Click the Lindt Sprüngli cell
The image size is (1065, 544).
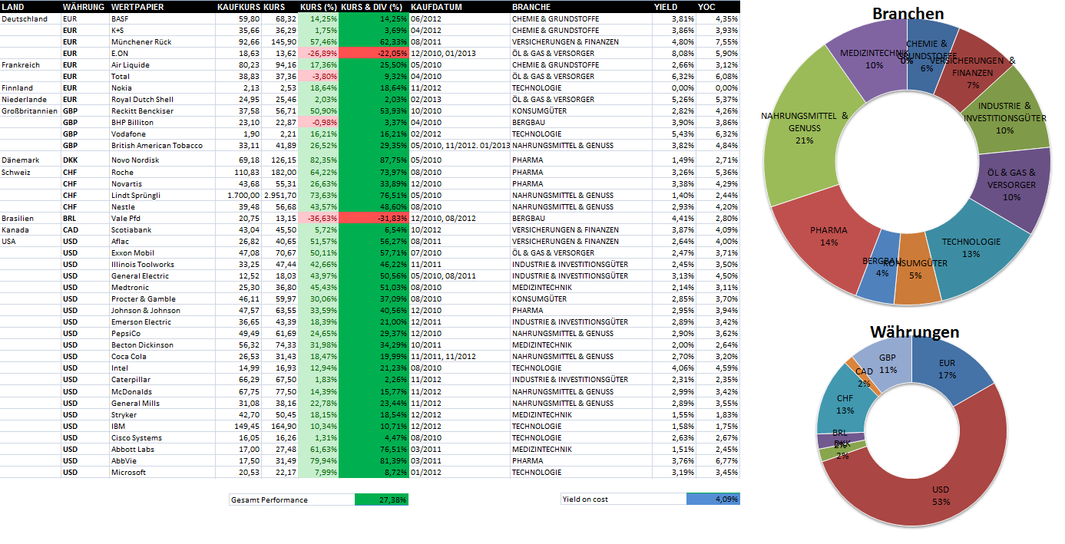coord(161,195)
